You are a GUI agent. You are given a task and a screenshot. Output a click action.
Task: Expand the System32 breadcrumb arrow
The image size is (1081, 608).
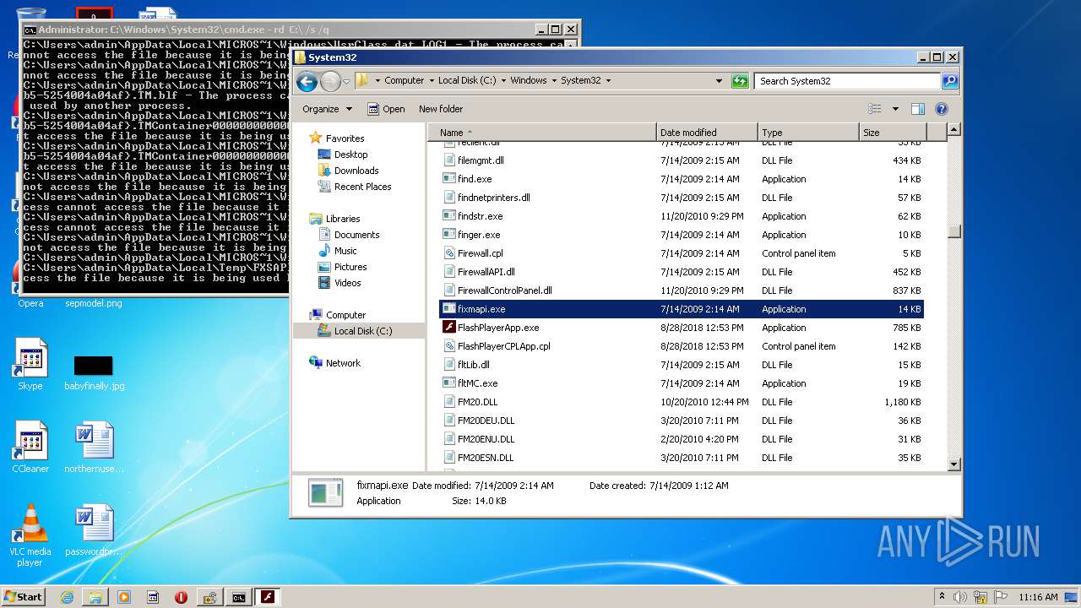coord(608,81)
